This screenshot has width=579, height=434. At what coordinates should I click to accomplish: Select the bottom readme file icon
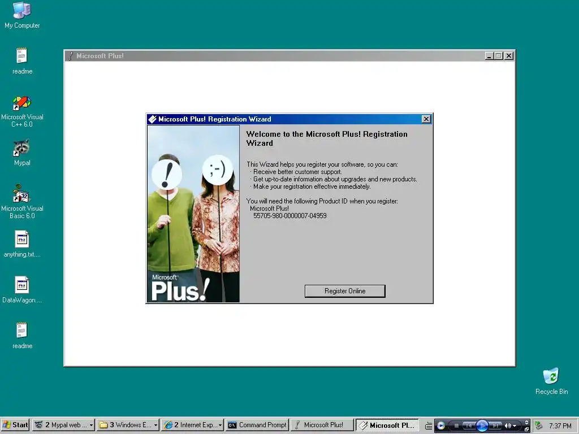22,336
